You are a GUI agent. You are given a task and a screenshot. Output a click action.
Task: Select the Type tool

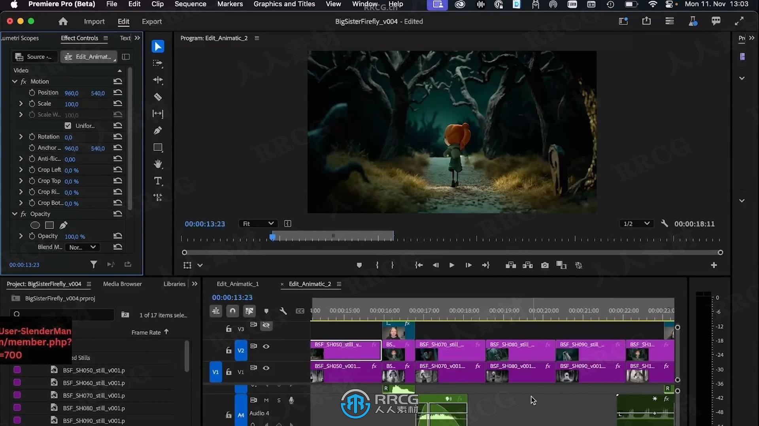point(158,181)
